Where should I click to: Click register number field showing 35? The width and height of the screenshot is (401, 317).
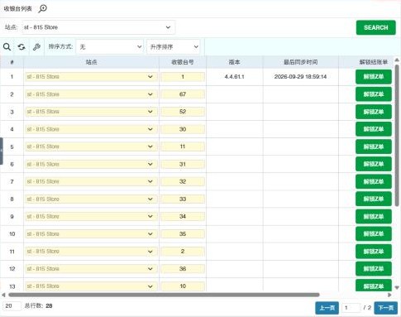tap(183, 233)
